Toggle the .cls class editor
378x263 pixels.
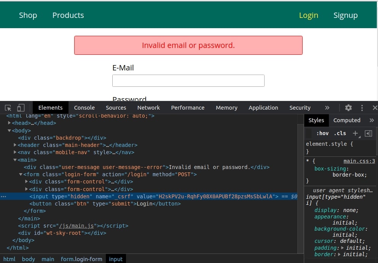pos(340,133)
